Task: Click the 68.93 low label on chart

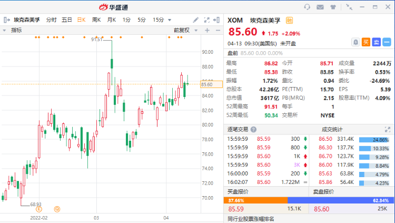Action: click(x=36, y=205)
